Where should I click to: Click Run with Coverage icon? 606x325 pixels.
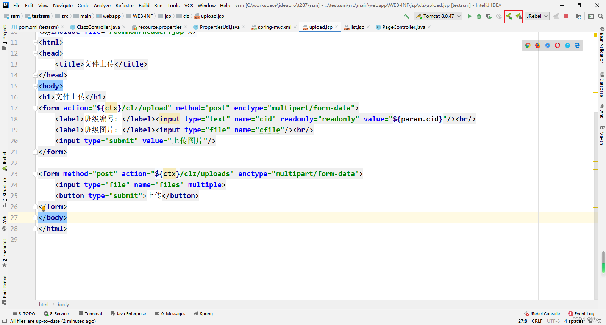[489, 16]
